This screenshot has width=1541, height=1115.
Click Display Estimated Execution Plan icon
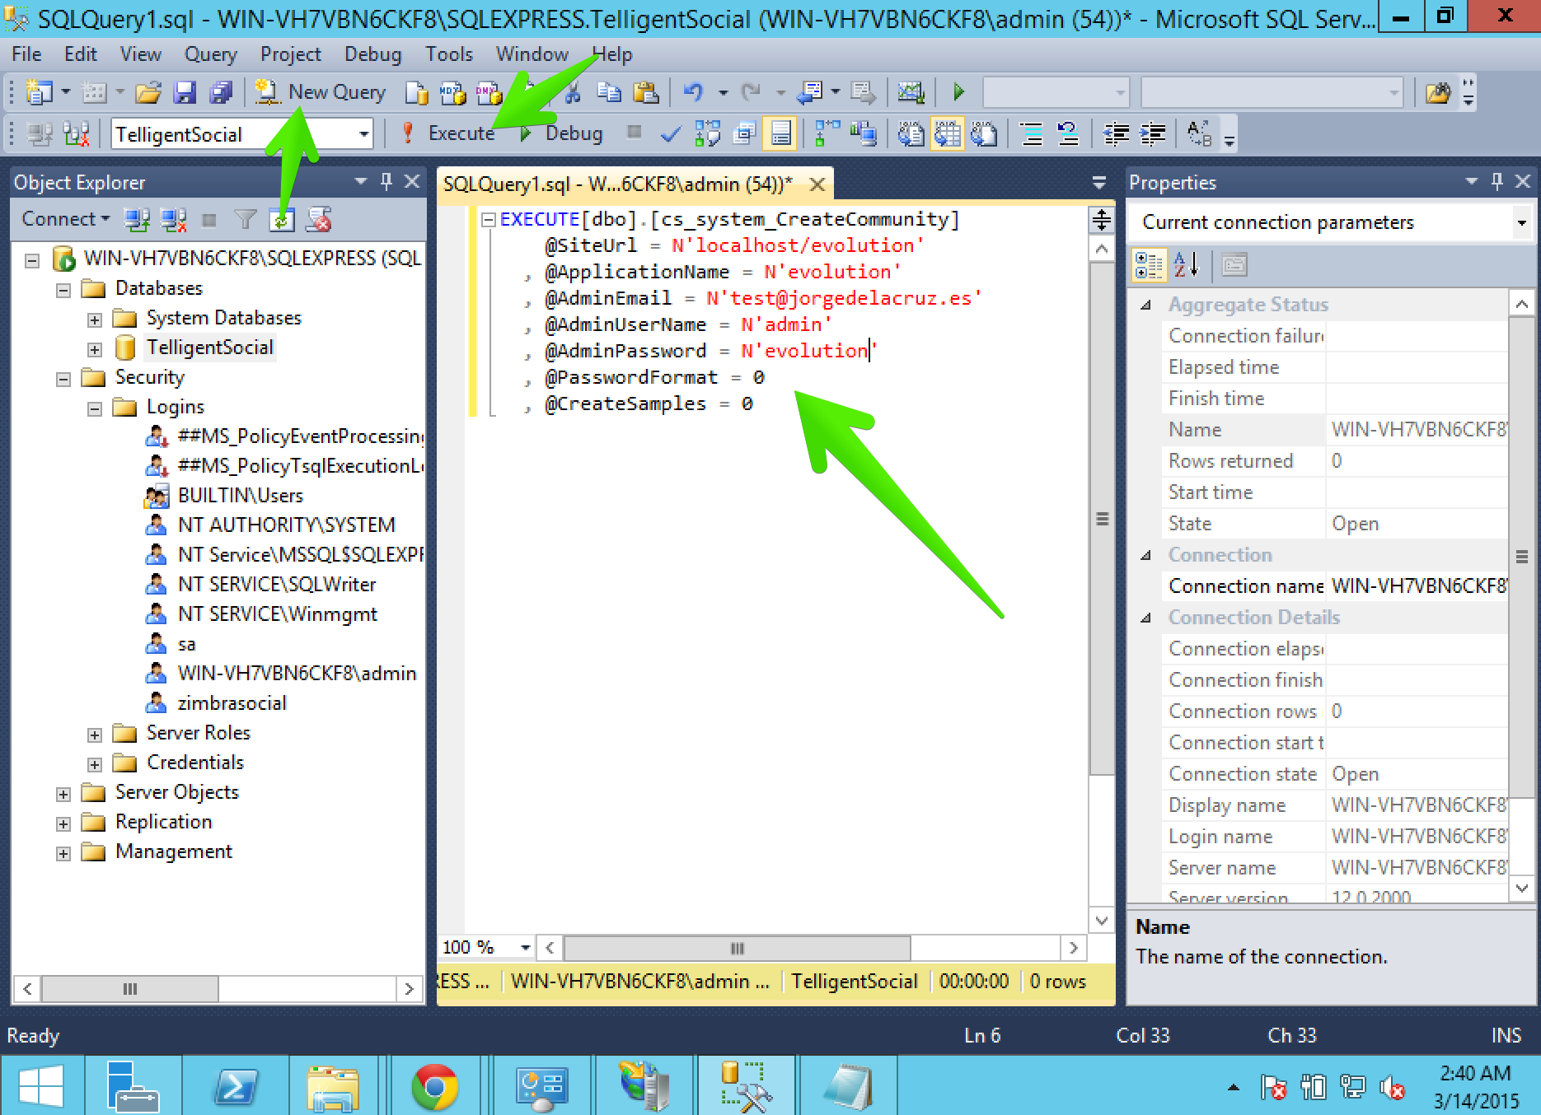tap(707, 133)
